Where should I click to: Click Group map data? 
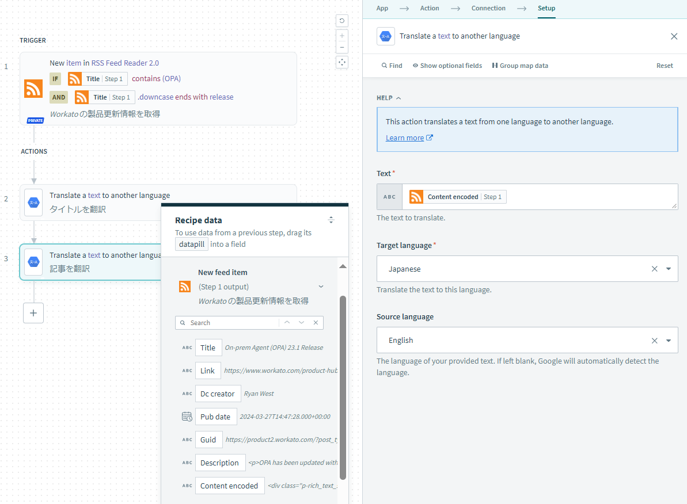point(519,66)
